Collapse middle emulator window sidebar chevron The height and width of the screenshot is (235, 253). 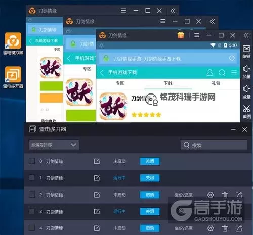pyautogui.click(x=212, y=21)
